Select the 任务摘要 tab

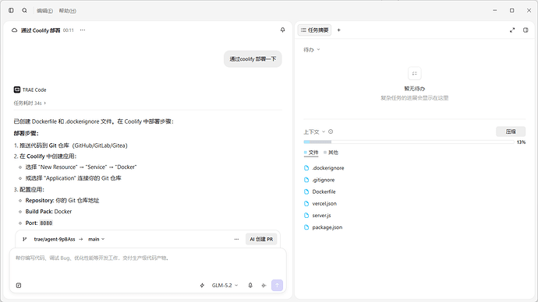click(314, 30)
